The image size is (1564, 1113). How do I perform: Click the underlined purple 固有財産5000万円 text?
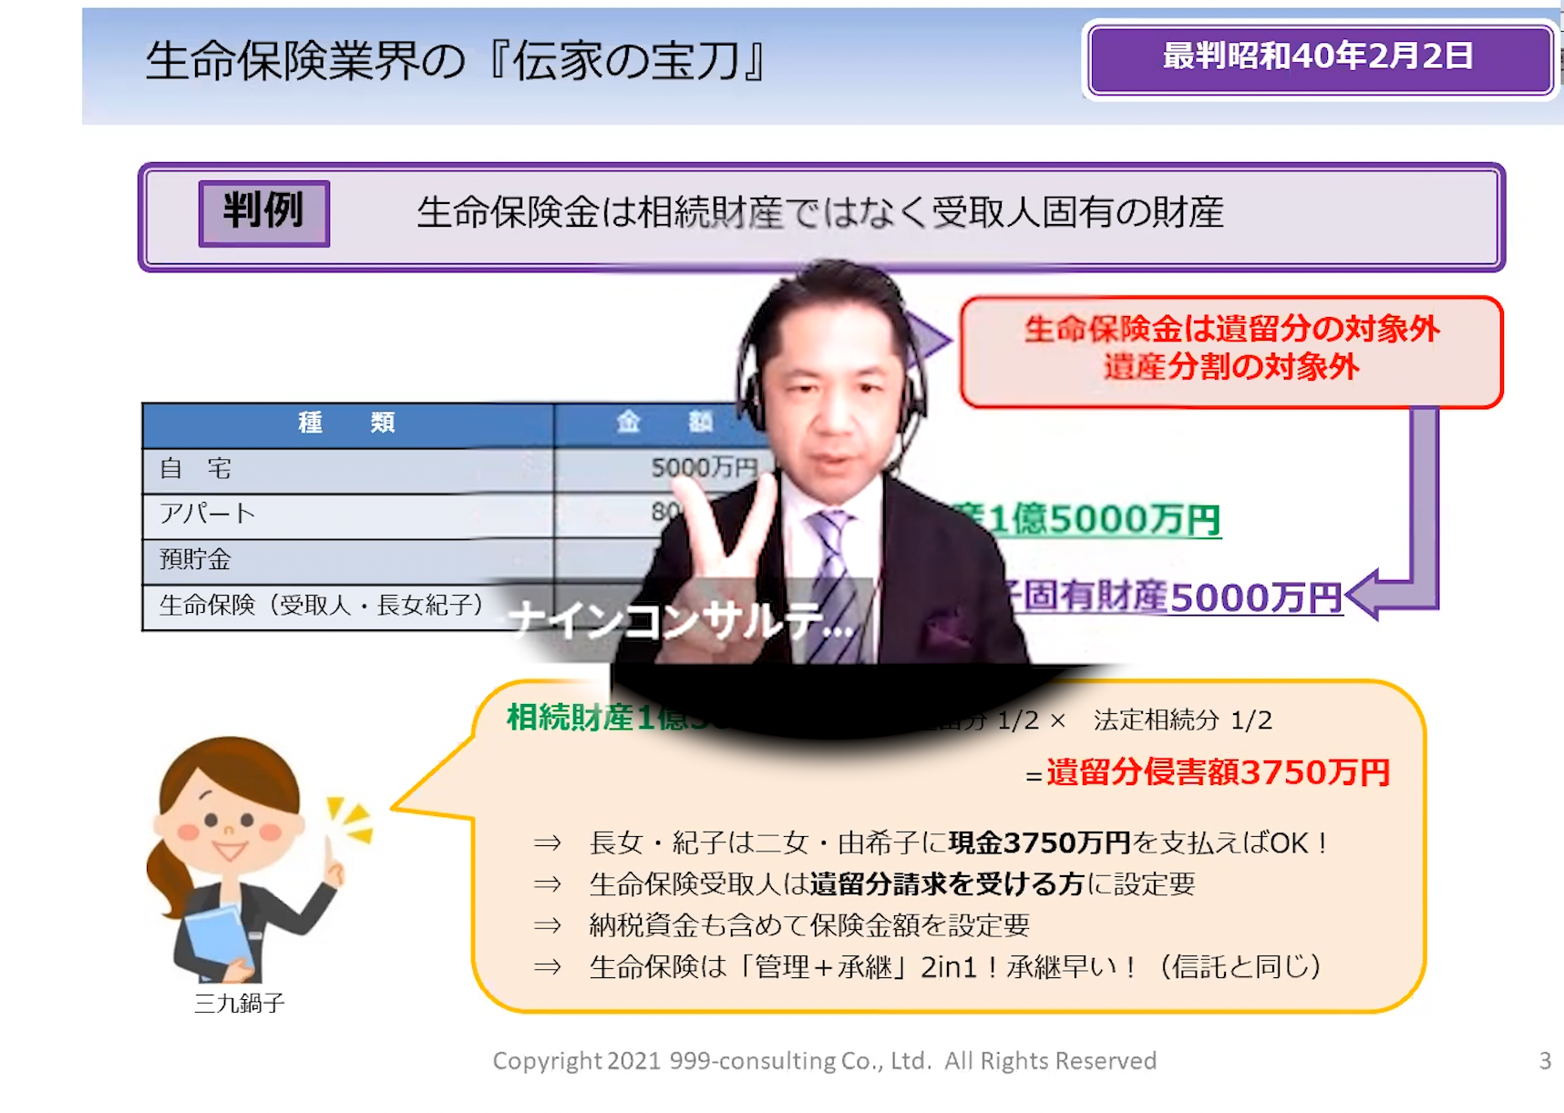click(1176, 598)
